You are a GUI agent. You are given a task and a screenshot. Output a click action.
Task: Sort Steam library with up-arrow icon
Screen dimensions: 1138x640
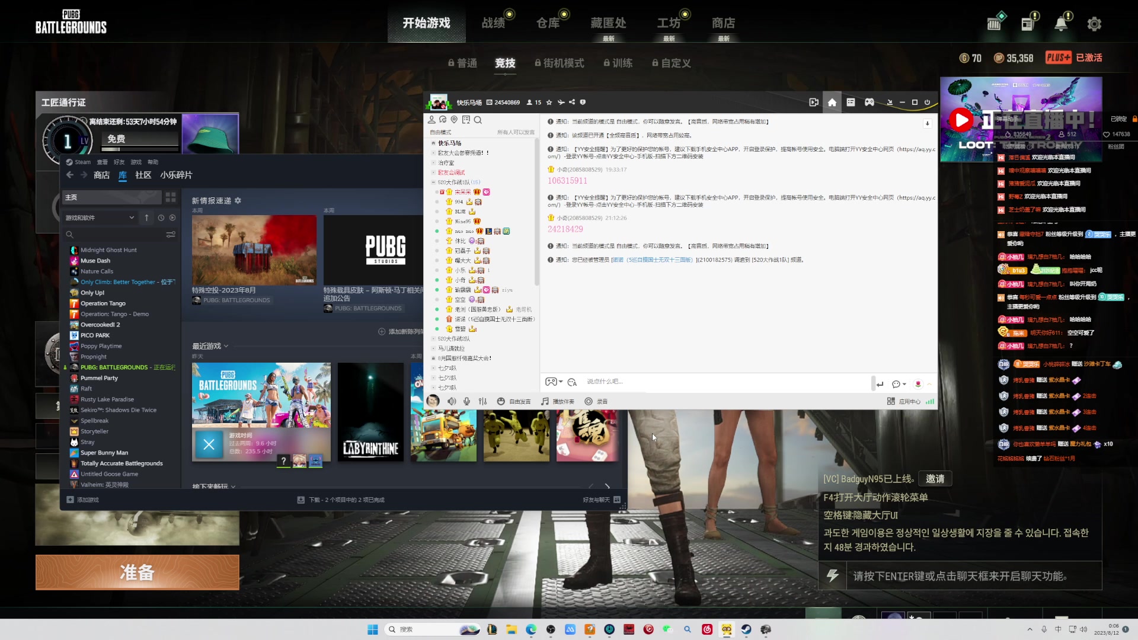[x=146, y=217]
